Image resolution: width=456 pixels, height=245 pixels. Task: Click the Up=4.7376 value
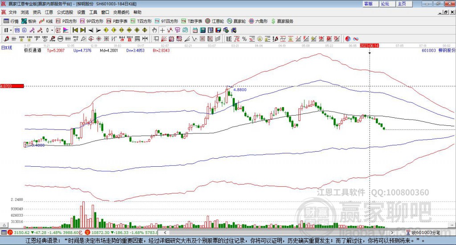(82, 51)
